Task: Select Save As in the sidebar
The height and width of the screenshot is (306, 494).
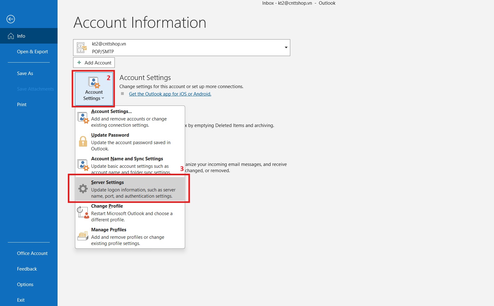Action: (x=25, y=73)
